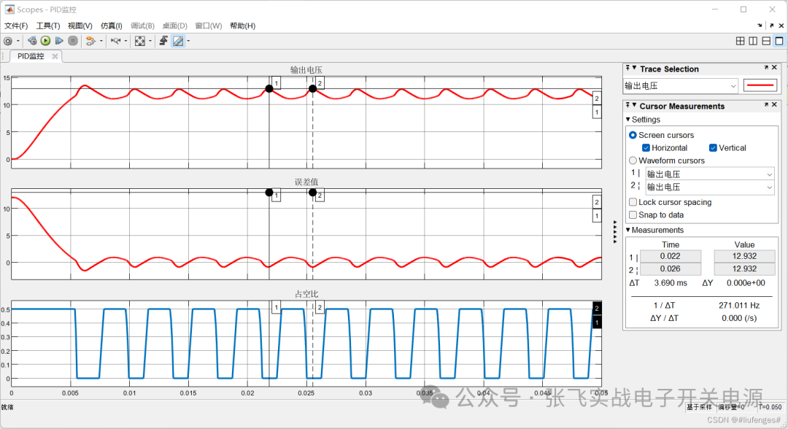Select the top-bottom split layout icon

[x=766, y=41]
